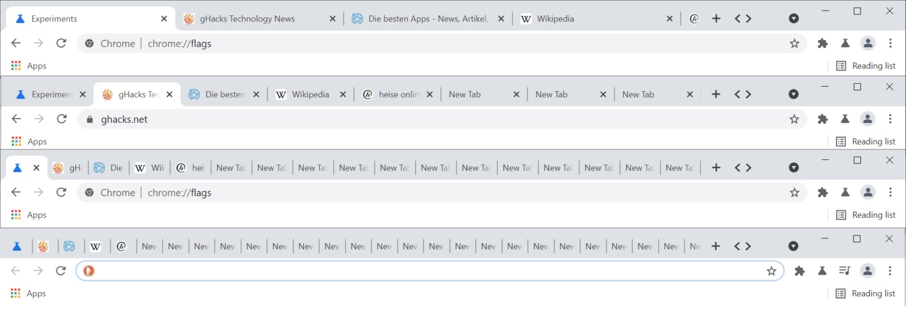Image resolution: width=906 pixels, height=314 pixels.
Task: Open Extensions puzzle icon in fourth window
Action: tap(799, 271)
